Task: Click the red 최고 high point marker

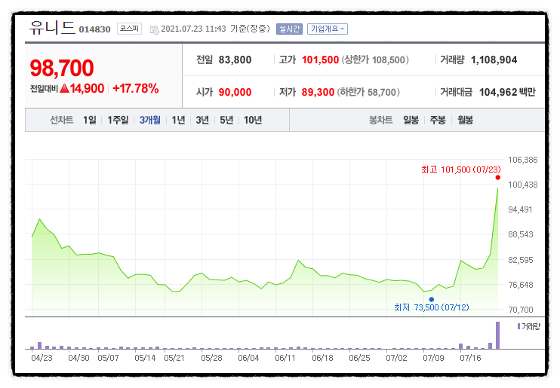Action: (498, 178)
